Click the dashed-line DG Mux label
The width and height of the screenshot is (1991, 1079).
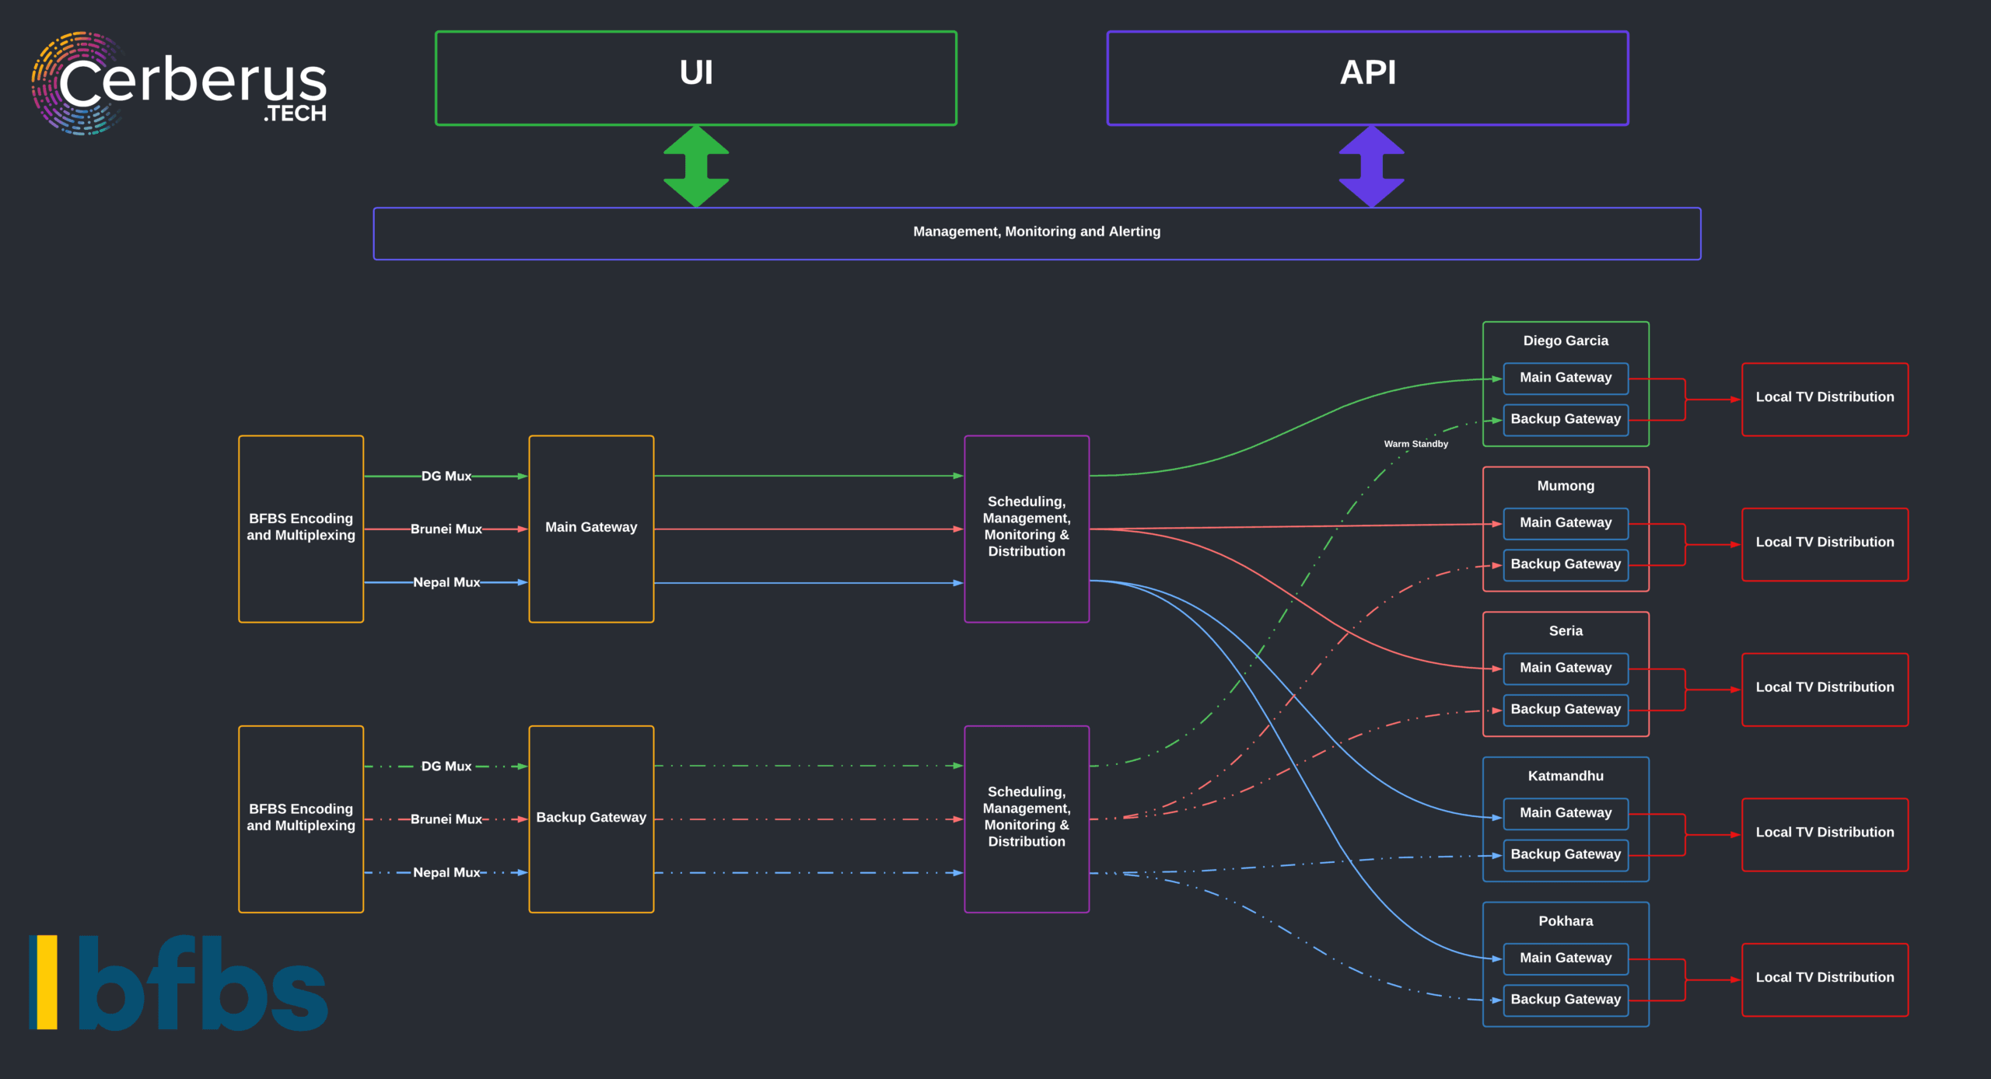pos(446,766)
